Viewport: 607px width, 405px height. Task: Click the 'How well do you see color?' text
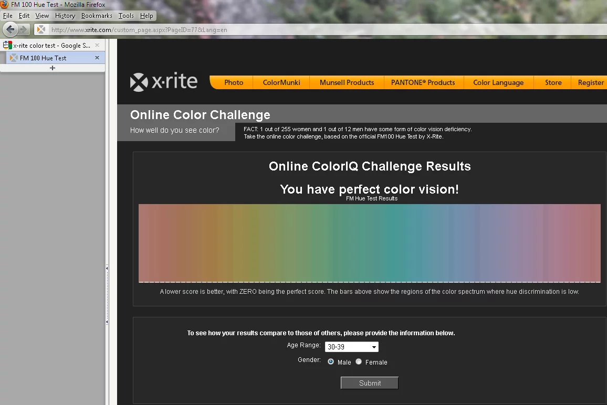174,130
